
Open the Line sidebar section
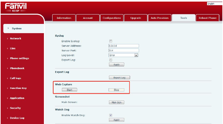13,48
